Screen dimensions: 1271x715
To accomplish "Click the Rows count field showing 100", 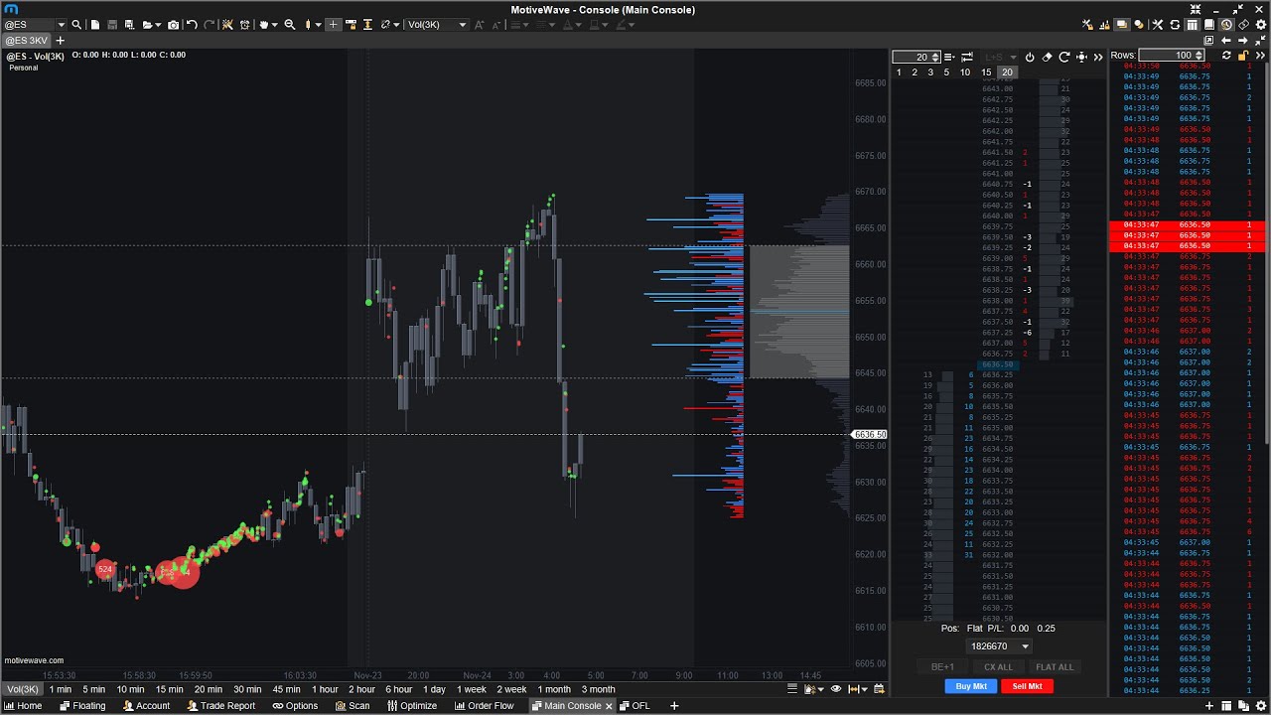I will point(1172,56).
